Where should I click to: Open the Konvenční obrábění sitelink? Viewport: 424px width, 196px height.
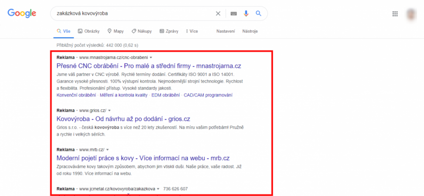(76, 95)
